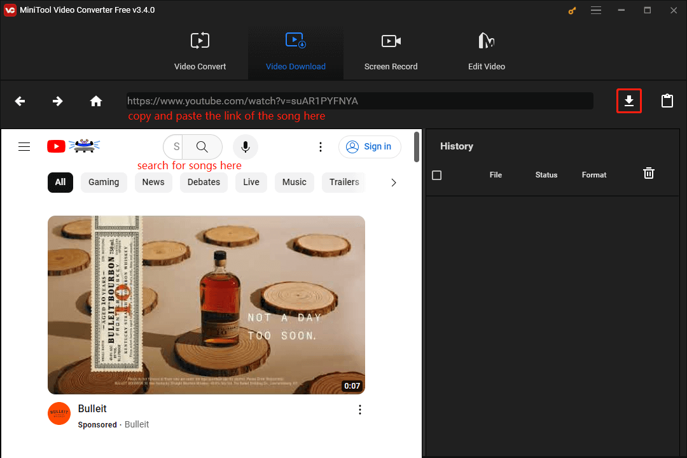Click the orange key register icon
687x458 pixels.
pos(572,11)
